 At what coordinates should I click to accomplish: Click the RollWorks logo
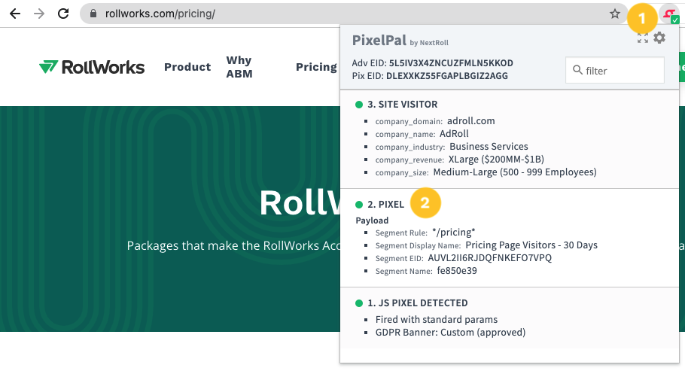click(92, 67)
